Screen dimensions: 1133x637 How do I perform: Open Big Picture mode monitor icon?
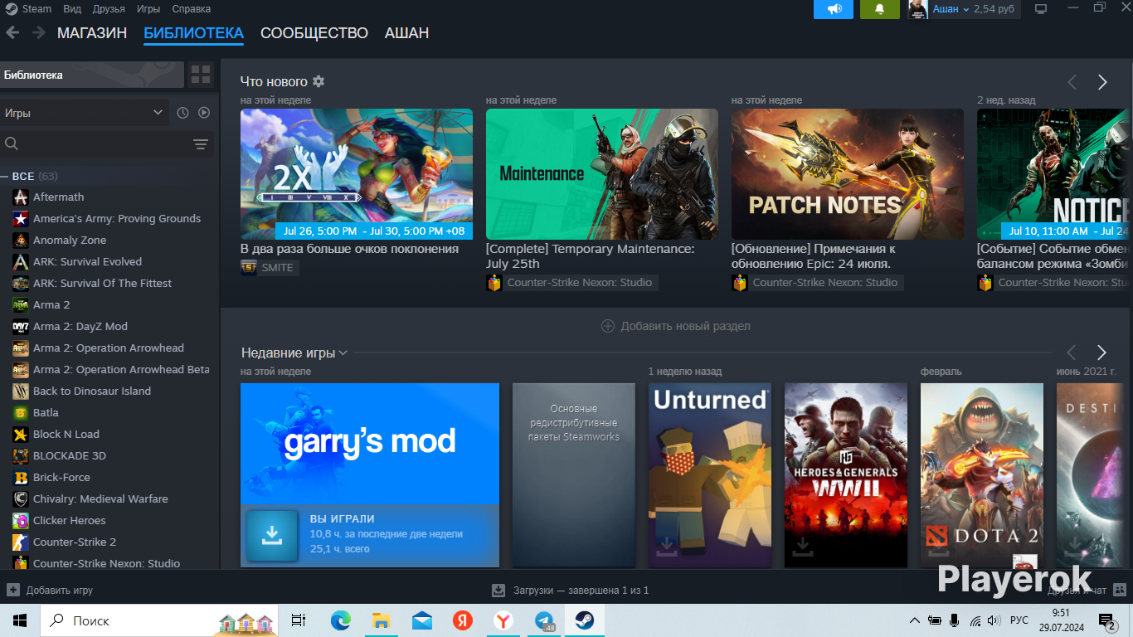(x=1041, y=9)
